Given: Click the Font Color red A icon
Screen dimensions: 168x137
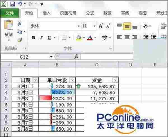Looking at the screenshot, I should [90, 38].
